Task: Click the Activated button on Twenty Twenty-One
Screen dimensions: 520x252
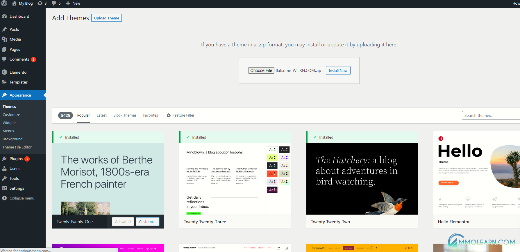Action: (x=123, y=222)
